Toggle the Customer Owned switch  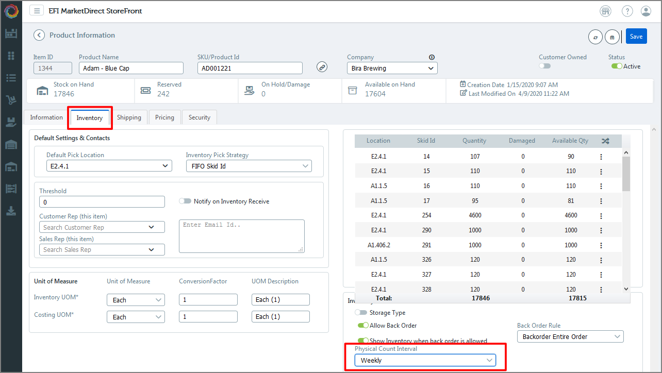(x=545, y=66)
